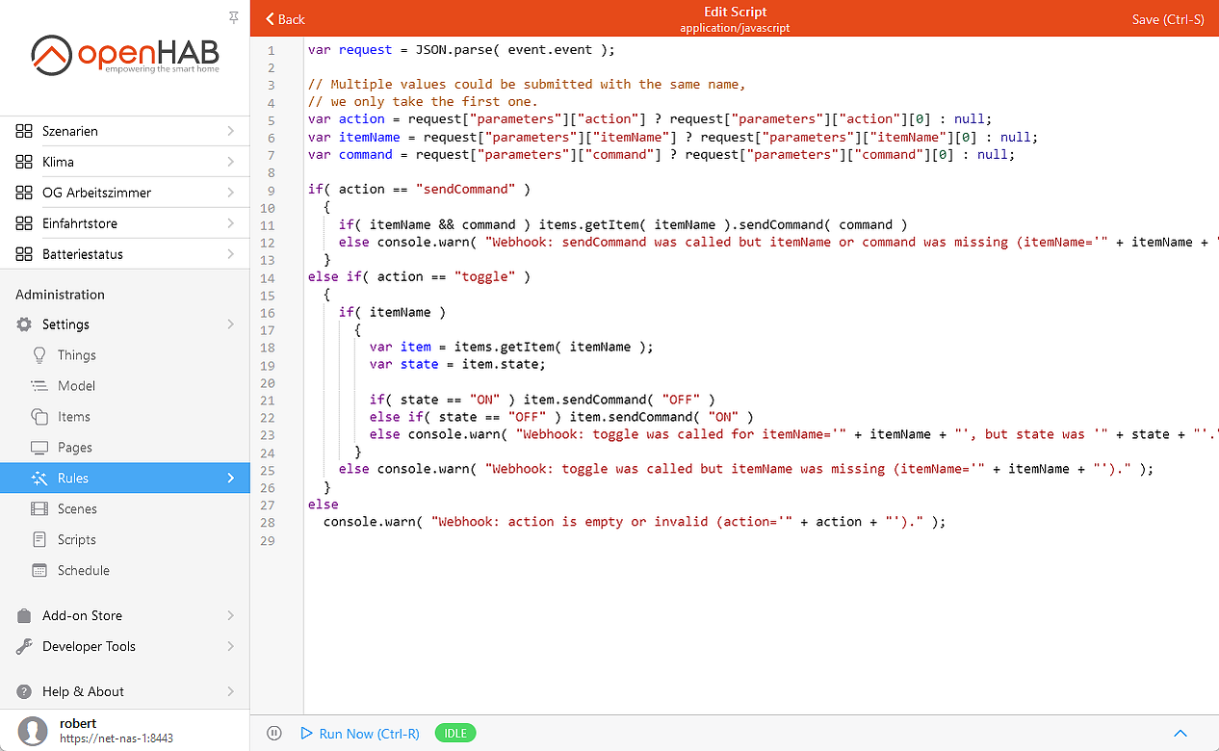Open the Klima page
The width and height of the screenshot is (1219, 751).
click(x=125, y=162)
